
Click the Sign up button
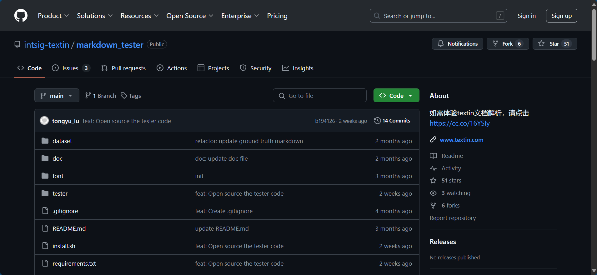(561, 16)
